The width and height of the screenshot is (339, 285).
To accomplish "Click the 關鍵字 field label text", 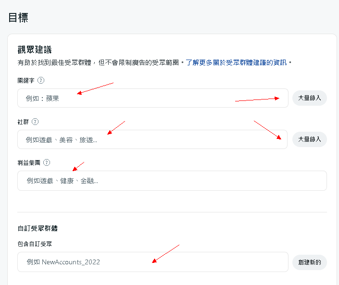I will 26,81.
